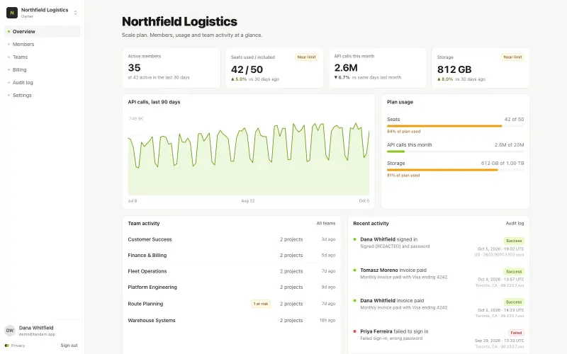
Task: Click Tomasz Moreno invoice paid entry
Action: [438, 278]
